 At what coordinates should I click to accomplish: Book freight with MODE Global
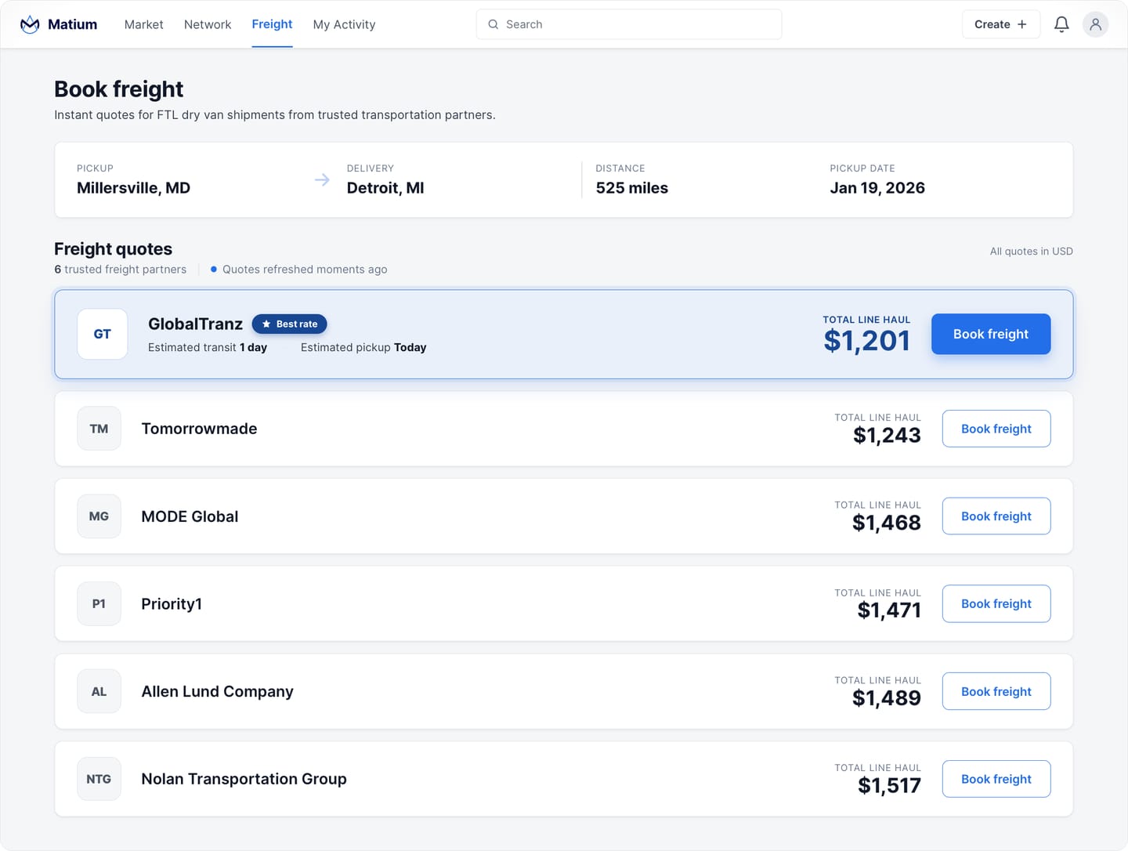click(x=996, y=516)
